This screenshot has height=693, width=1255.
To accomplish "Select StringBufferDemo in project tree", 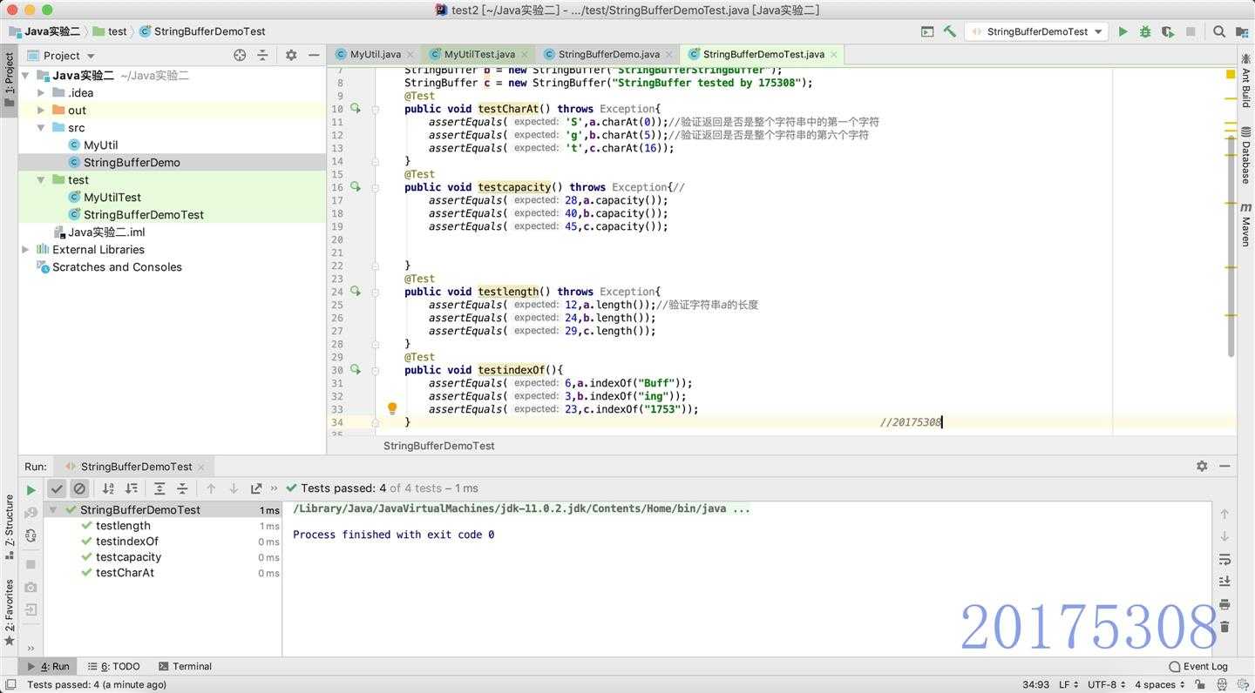I will [132, 162].
